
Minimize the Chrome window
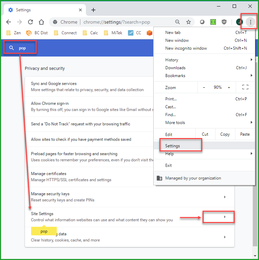pyautogui.click(x=219, y=6)
